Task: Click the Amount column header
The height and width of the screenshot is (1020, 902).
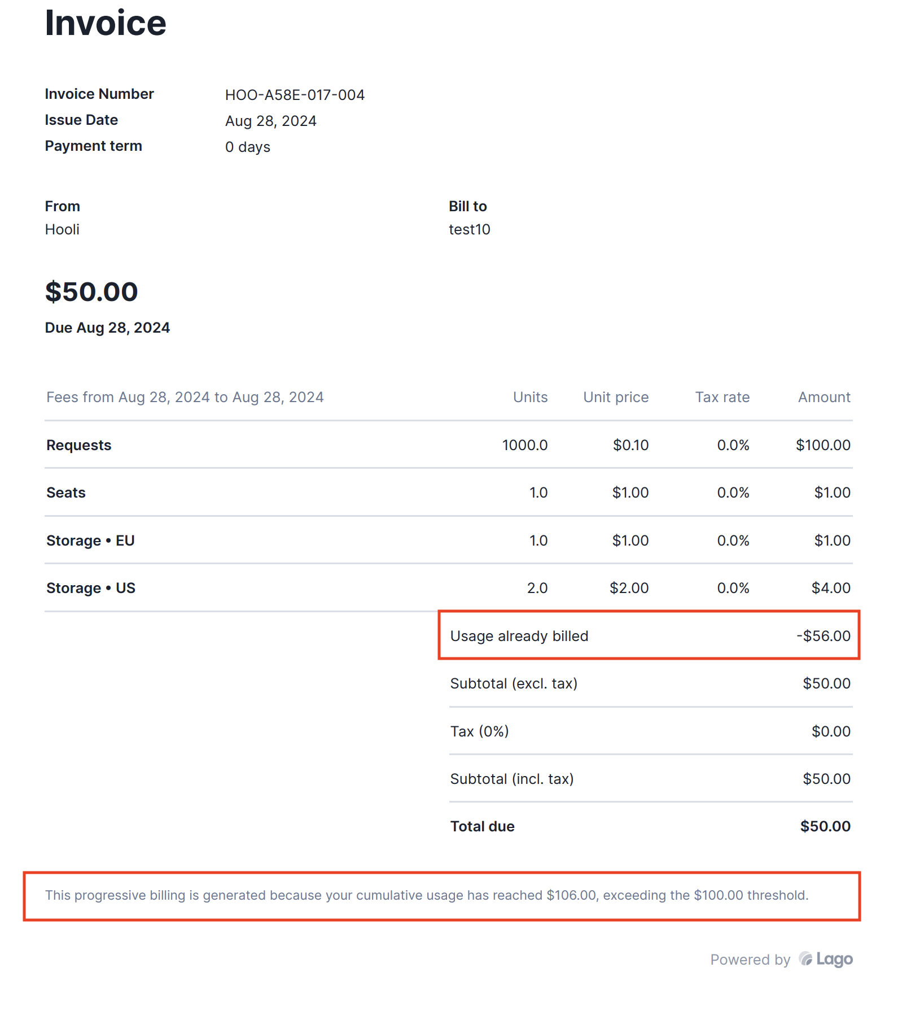Action: (x=824, y=397)
